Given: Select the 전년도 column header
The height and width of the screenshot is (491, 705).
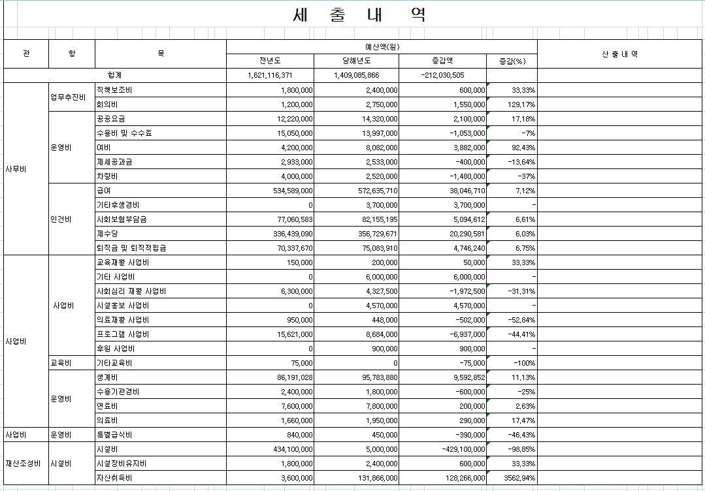Looking at the screenshot, I should tap(270, 61).
